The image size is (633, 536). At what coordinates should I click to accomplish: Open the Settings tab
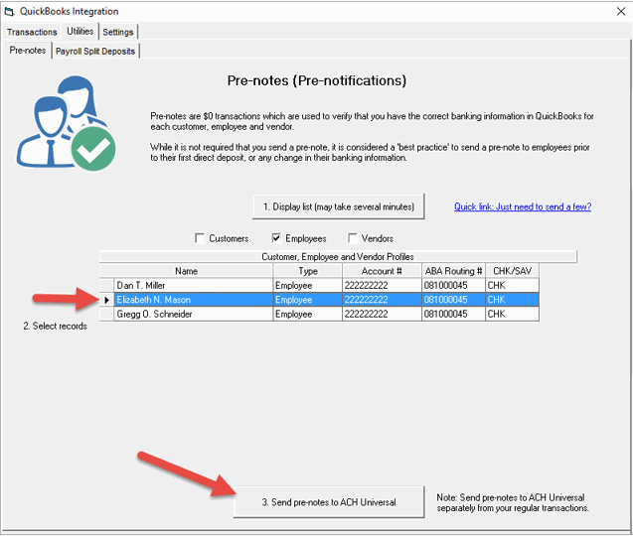[x=118, y=32]
